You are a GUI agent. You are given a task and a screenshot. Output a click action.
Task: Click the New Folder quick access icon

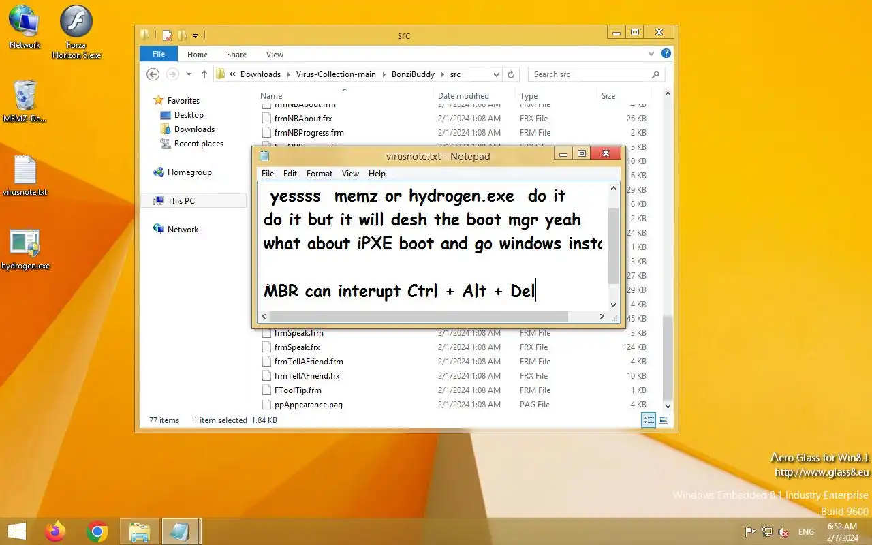[182, 35]
